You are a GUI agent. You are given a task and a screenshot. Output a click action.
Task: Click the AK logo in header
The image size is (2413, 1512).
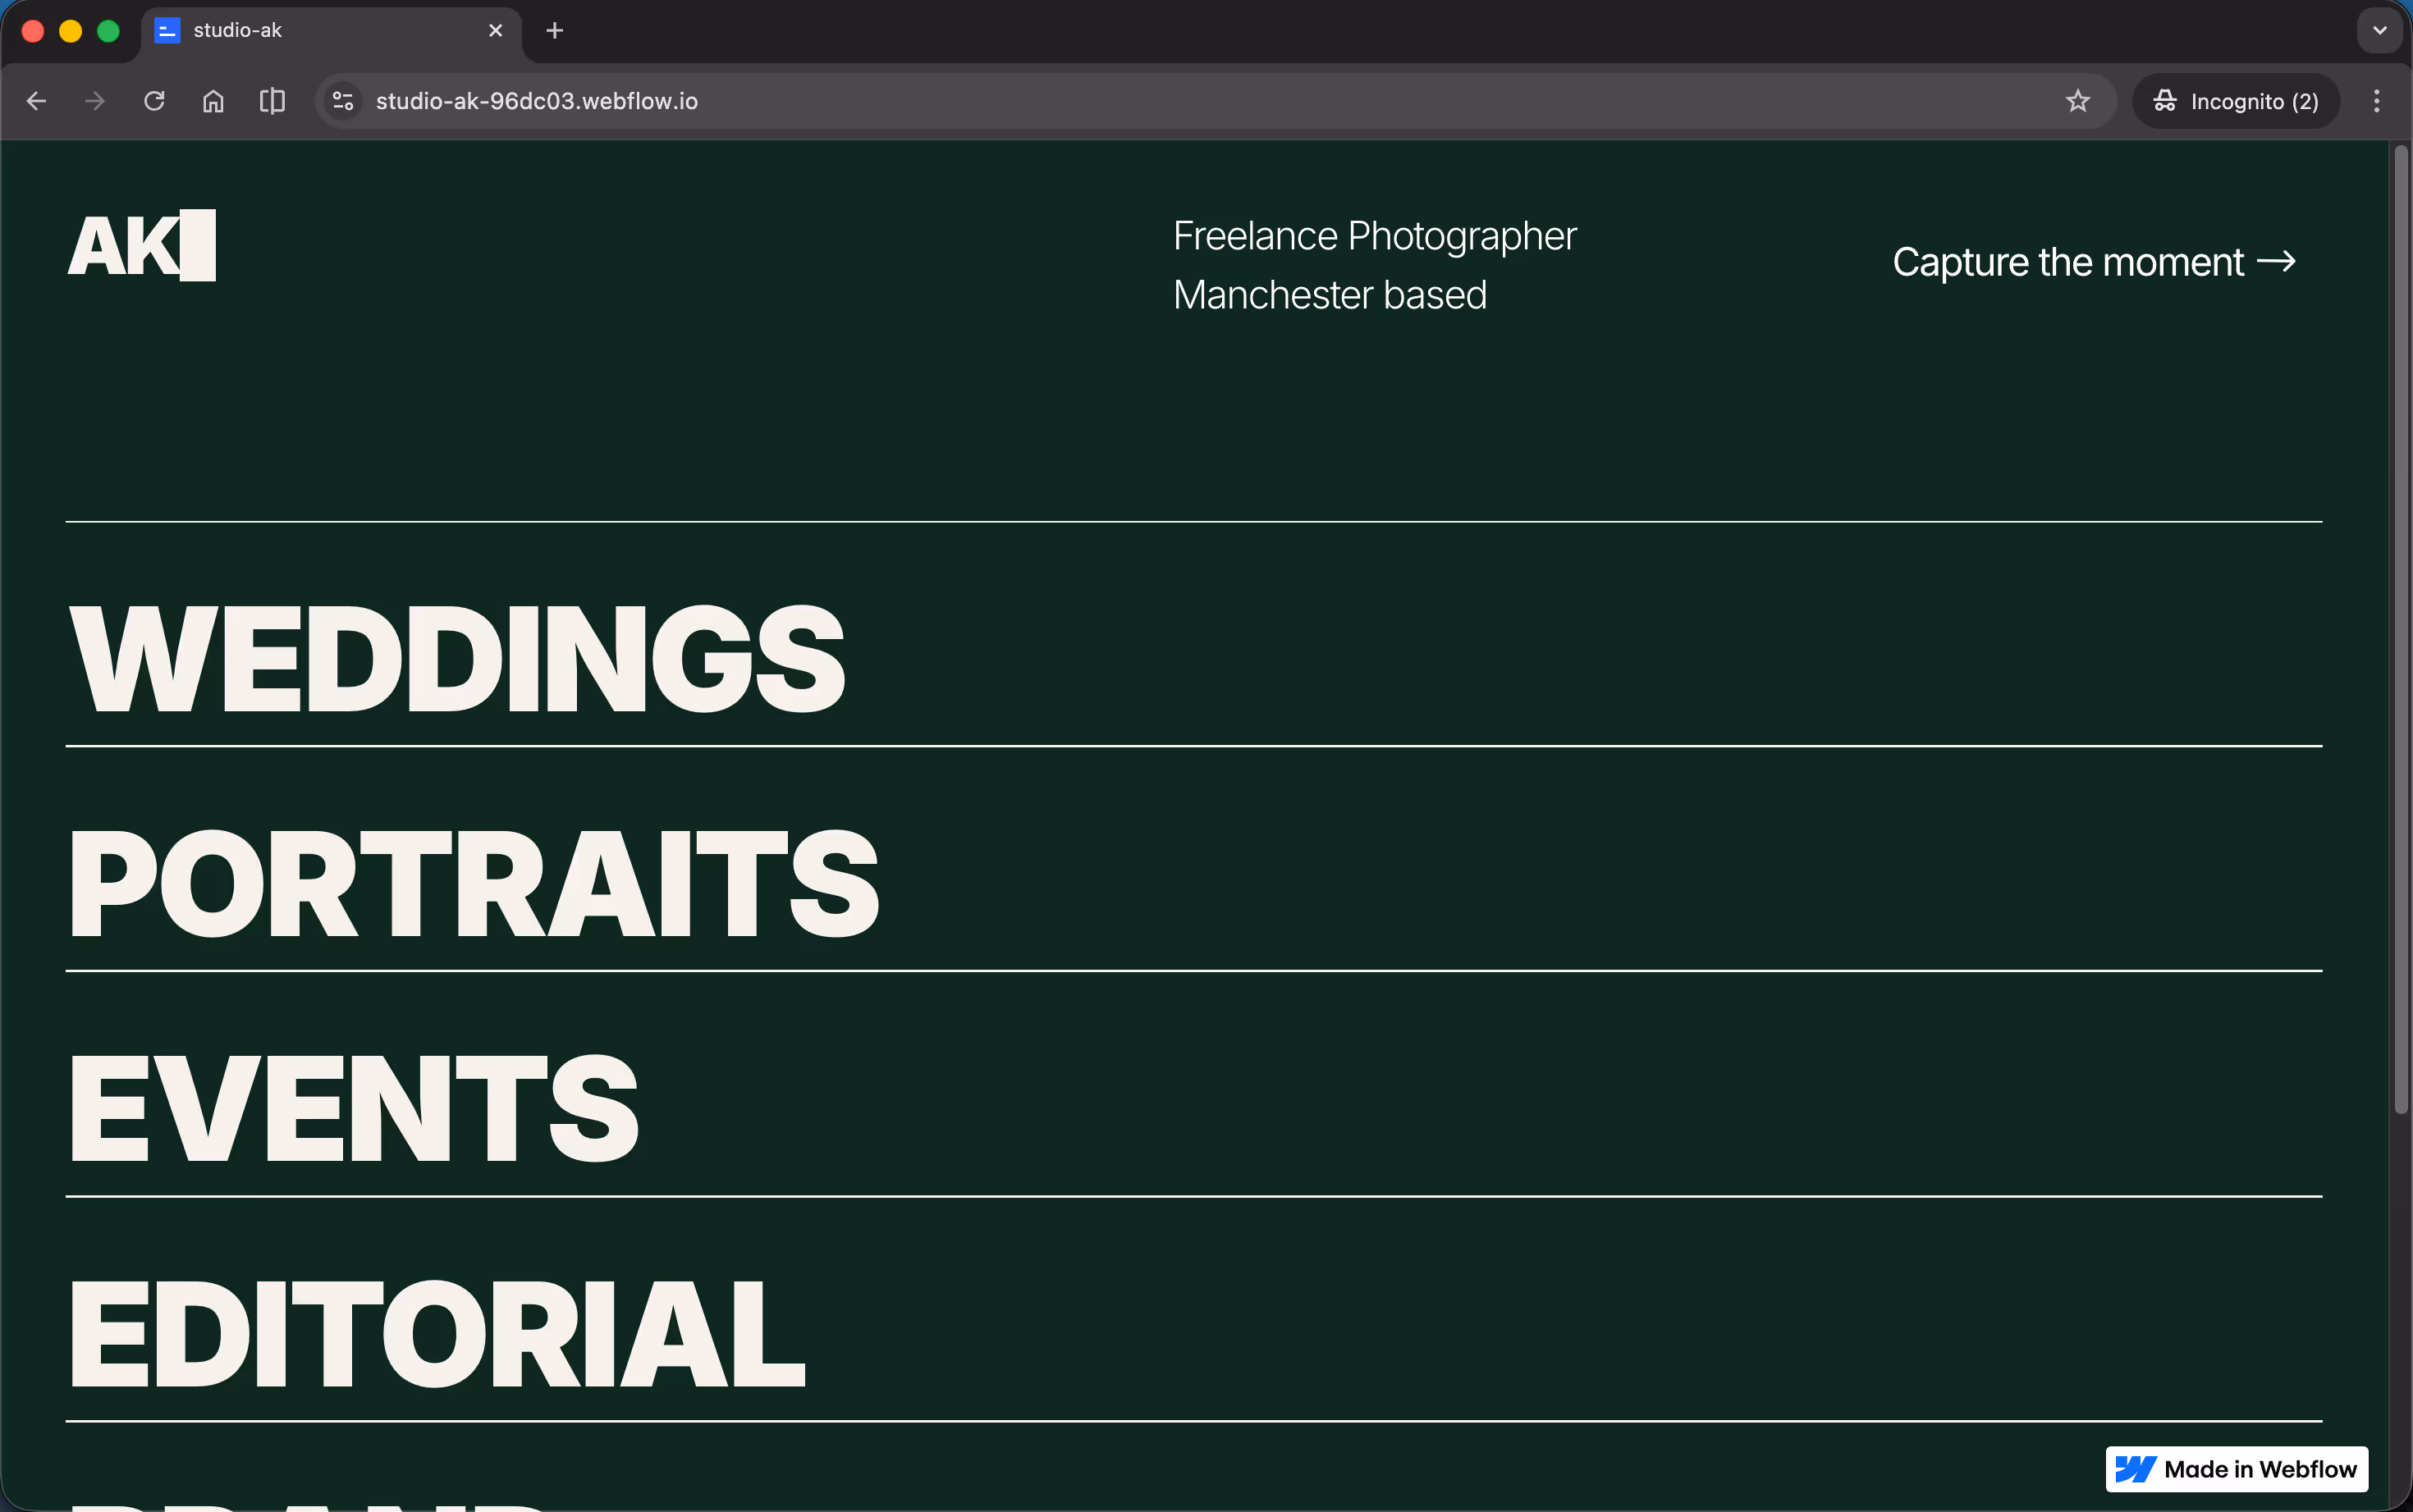coord(141,246)
